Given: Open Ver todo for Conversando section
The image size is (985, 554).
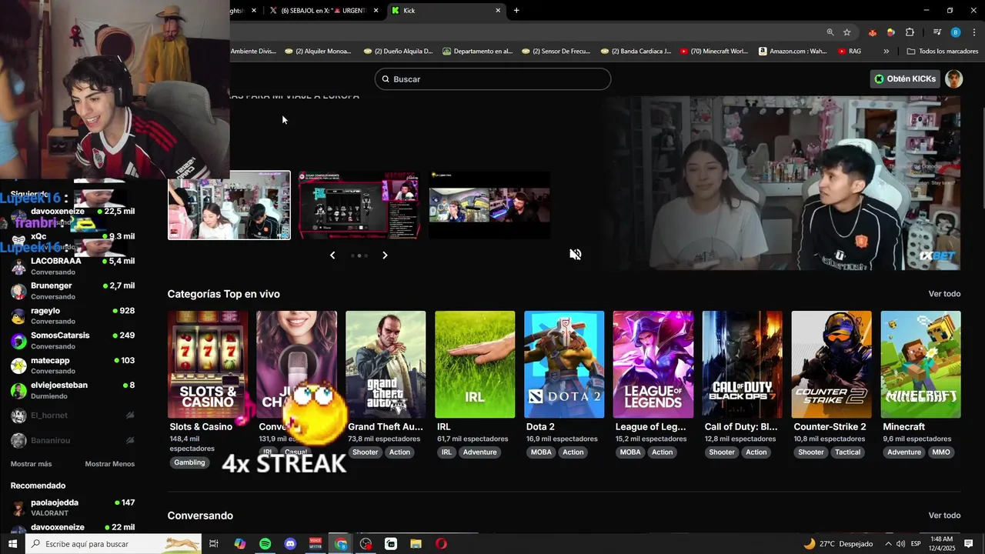Looking at the screenshot, I should pyautogui.click(x=944, y=516).
